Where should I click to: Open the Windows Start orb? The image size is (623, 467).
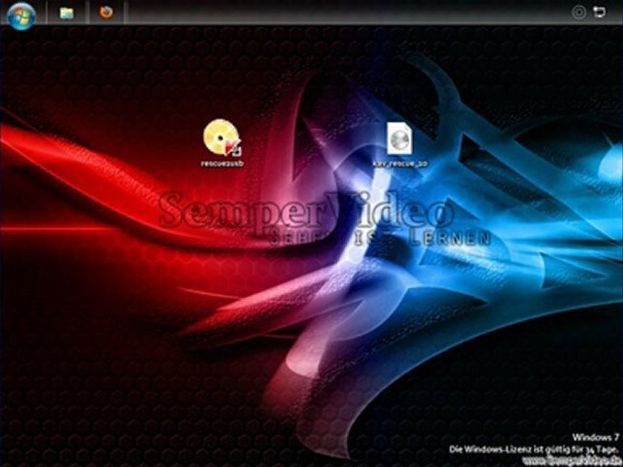21,15
